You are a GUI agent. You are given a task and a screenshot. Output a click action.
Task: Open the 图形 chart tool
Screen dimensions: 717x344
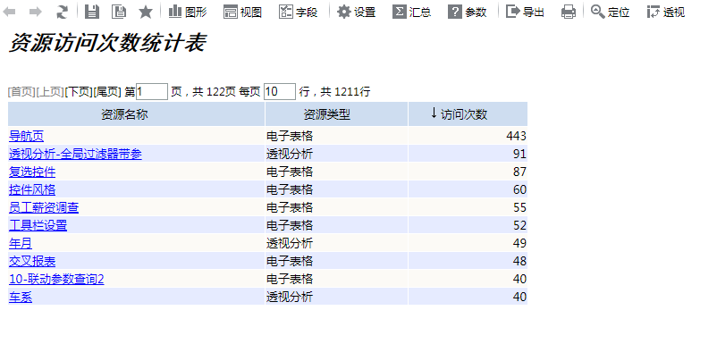(x=188, y=12)
